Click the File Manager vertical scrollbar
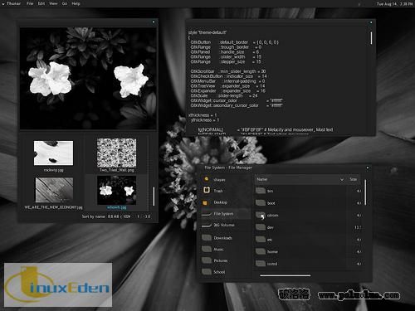The image size is (415, 311). (x=365, y=192)
